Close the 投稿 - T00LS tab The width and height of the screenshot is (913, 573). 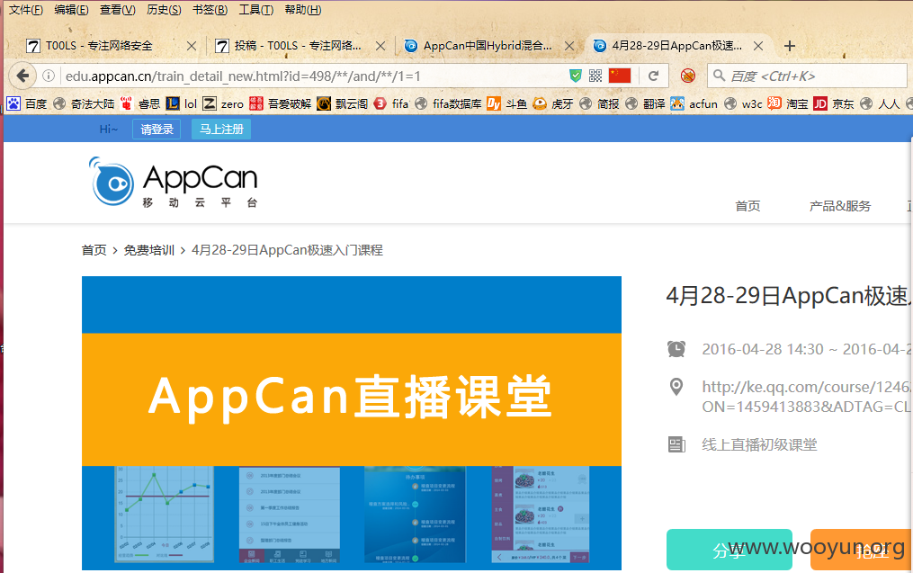pyautogui.click(x=380, y=46)
